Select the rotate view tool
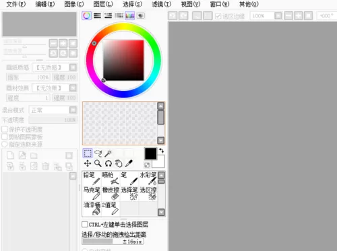 (109, 164)
